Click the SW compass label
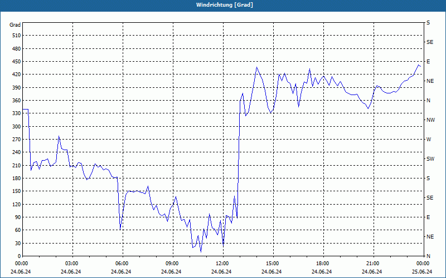Image resolution: width=446 pixels, height=278 pixels. click(430, 159)
